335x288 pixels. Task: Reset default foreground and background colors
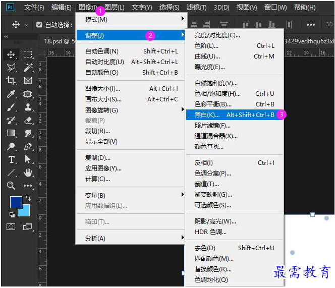[x=12, y=214]
